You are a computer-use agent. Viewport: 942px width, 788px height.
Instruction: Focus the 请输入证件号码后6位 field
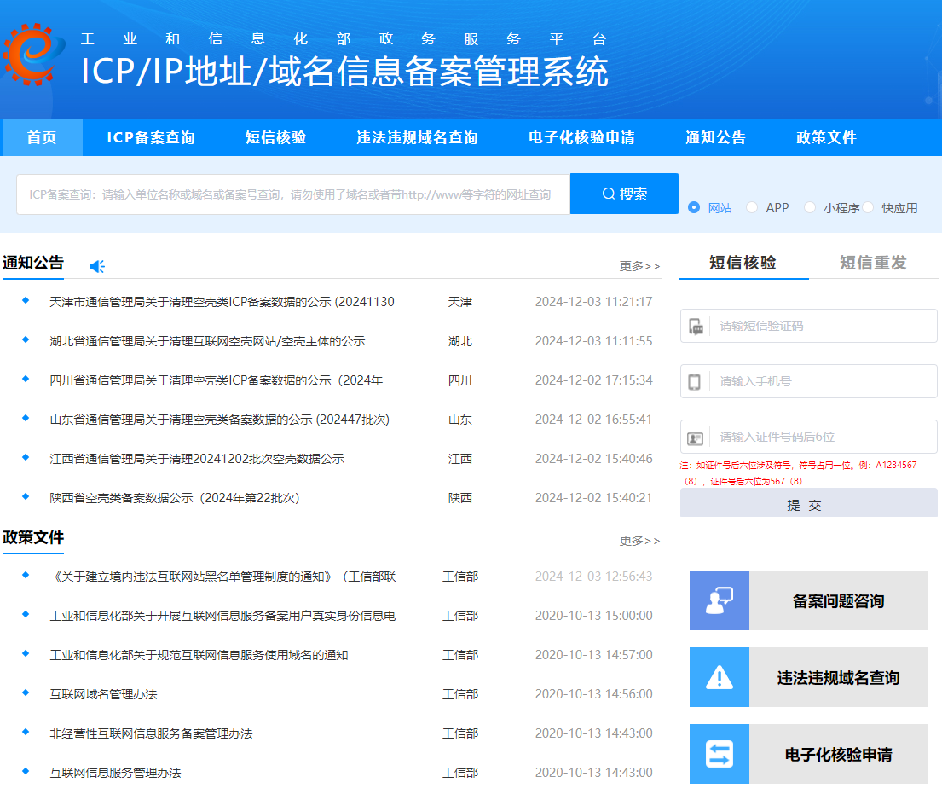point(809,437)
